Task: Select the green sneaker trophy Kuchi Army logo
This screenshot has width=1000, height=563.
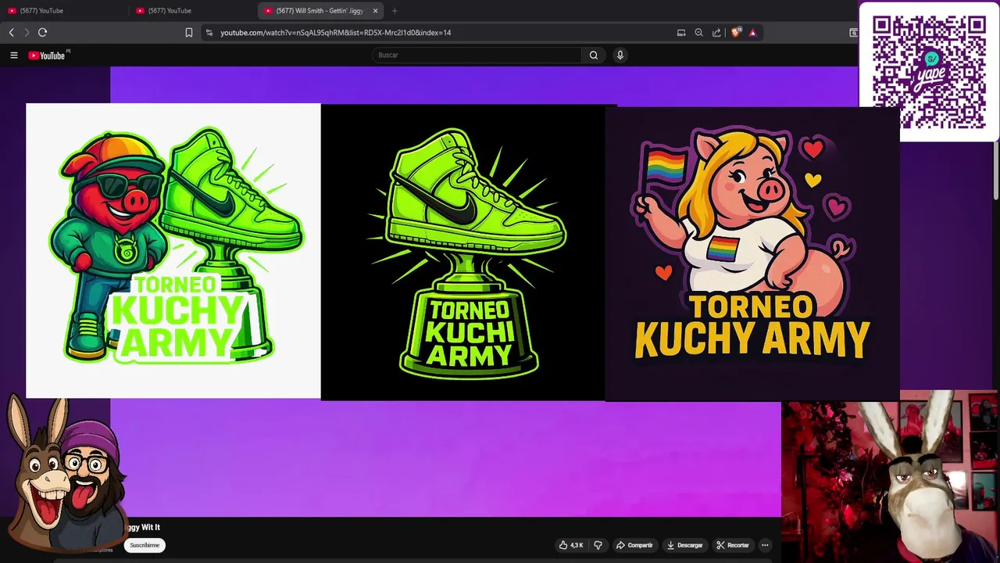Action: [462, 252]
